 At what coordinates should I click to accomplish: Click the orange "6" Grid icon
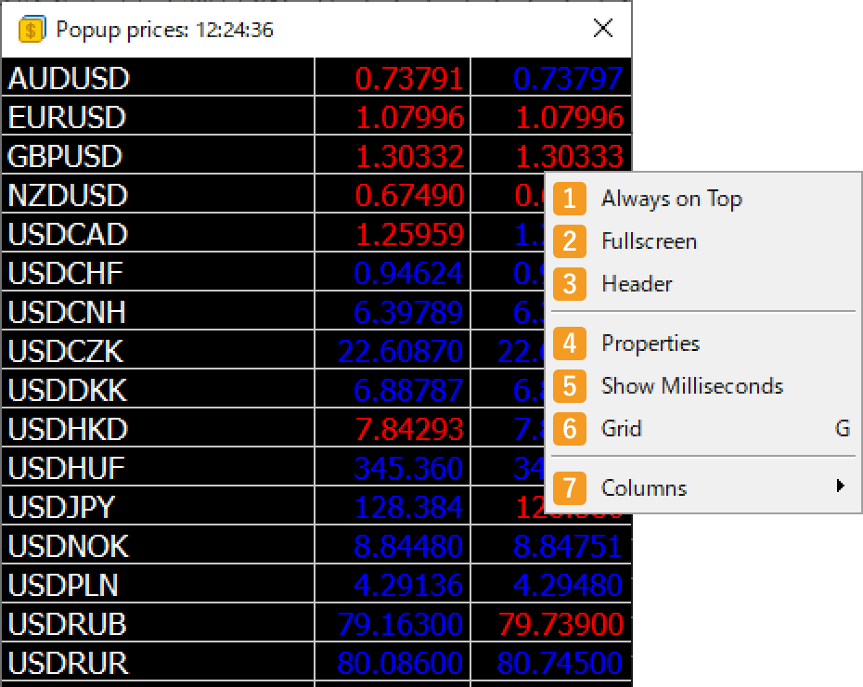569,428
